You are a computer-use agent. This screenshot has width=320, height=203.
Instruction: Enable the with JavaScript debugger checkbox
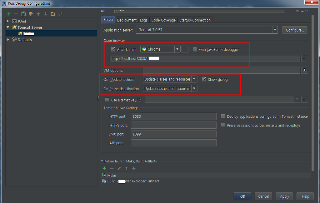click(195, 49)
